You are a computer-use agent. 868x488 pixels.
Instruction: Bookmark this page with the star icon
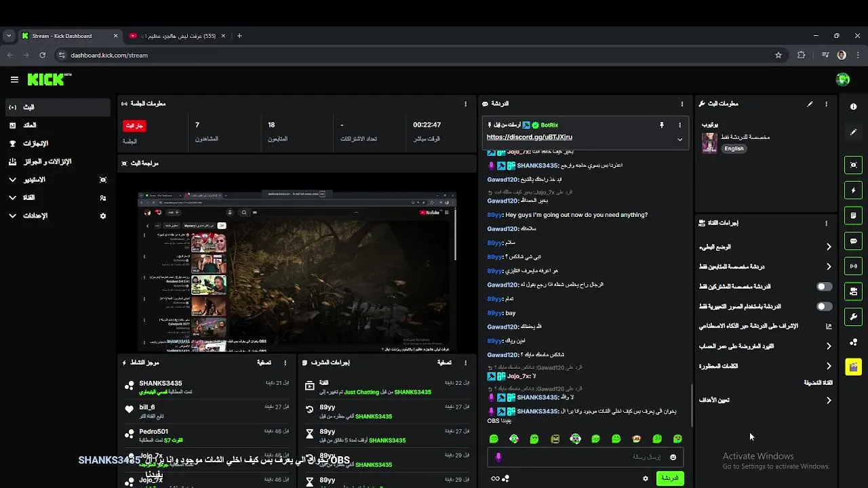(x=778, y=55)
